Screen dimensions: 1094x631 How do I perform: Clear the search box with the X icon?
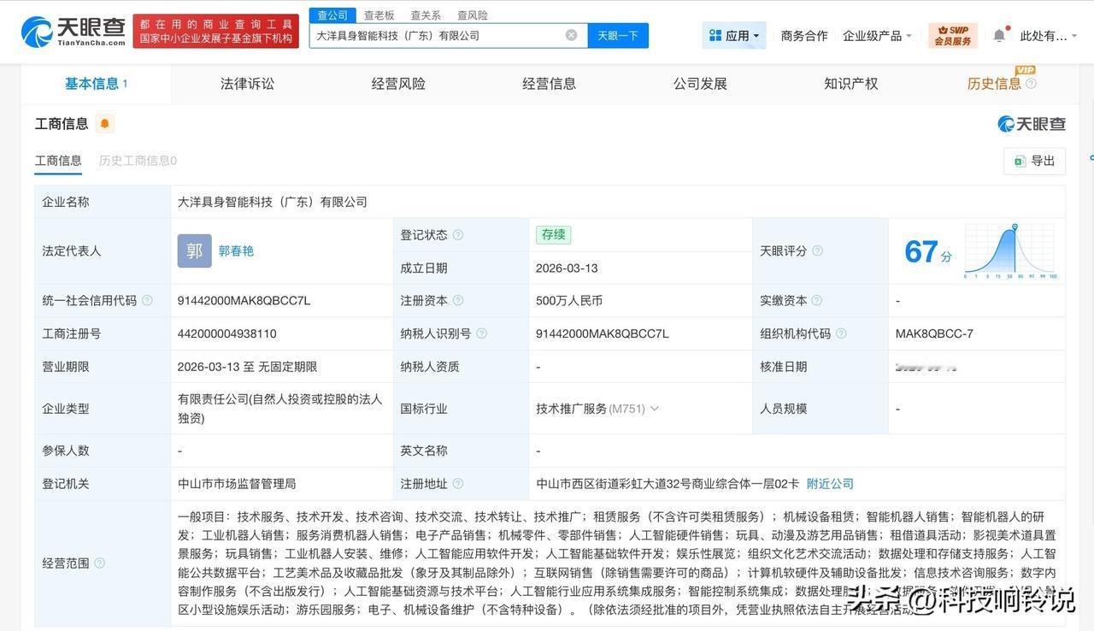[x=571, y=35]
